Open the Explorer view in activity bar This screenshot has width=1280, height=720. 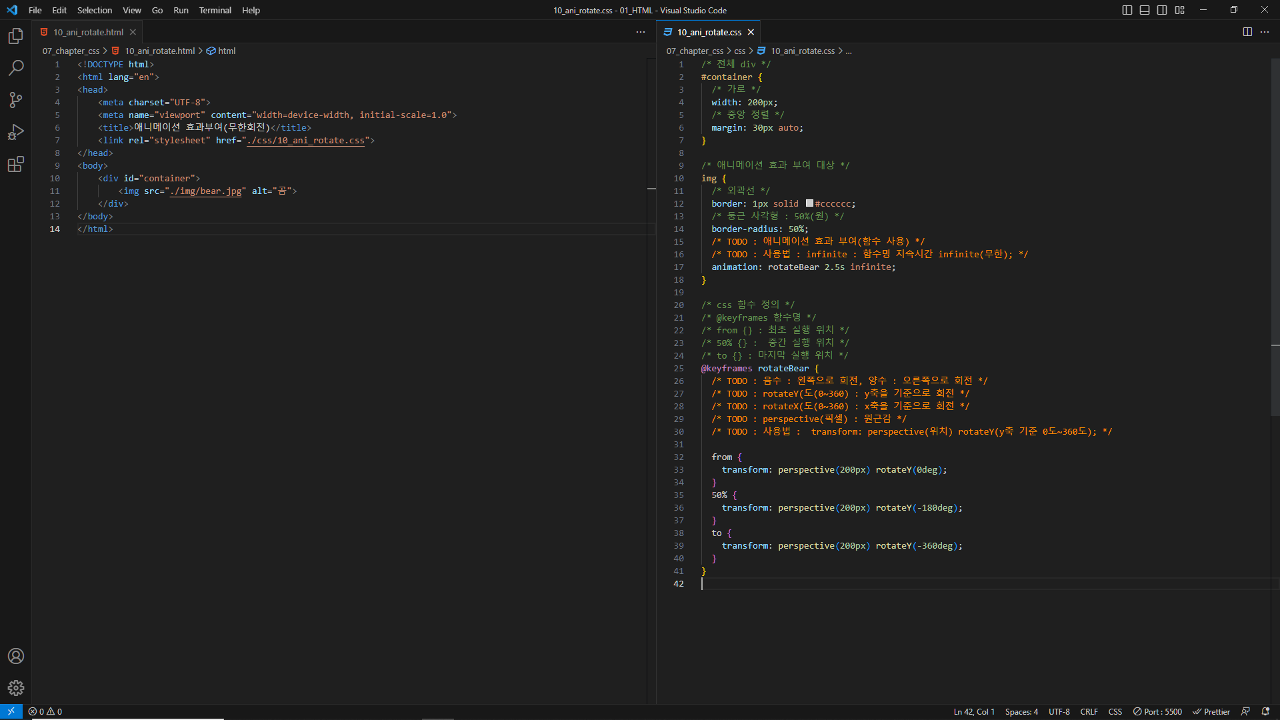pyautogui.click(x=16, y=36)
